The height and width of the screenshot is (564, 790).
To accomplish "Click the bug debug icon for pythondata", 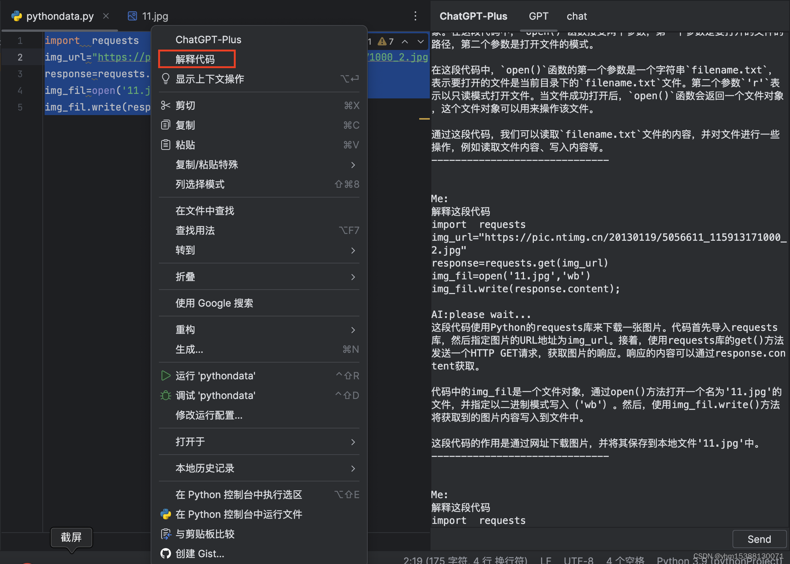I will 166,395.
